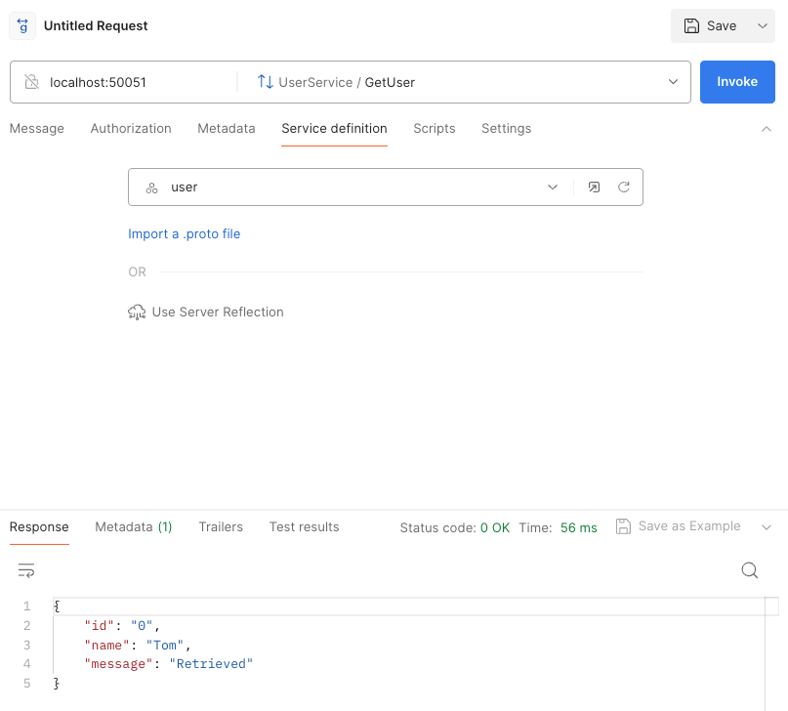
Task: Open the proto file in external editor
Action: pos(594,187)
